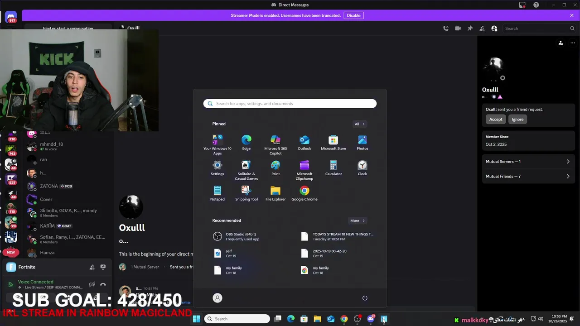Viewport: 580px width, 326px height.
Task: Open group DM 3li boltx, GOZA
Action: click(x=67, y=213)
